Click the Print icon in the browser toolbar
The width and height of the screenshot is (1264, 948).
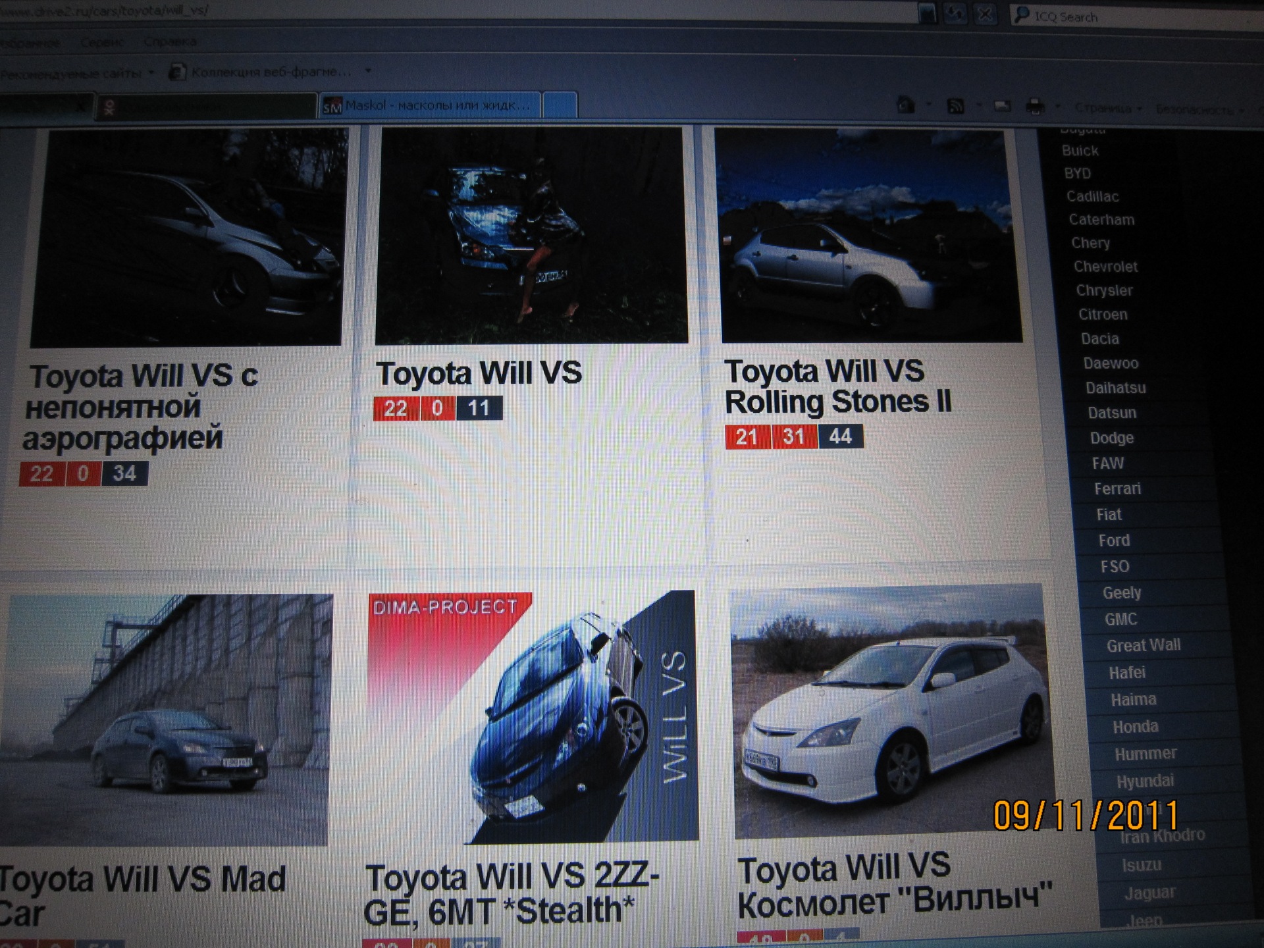pos(1036,107)
